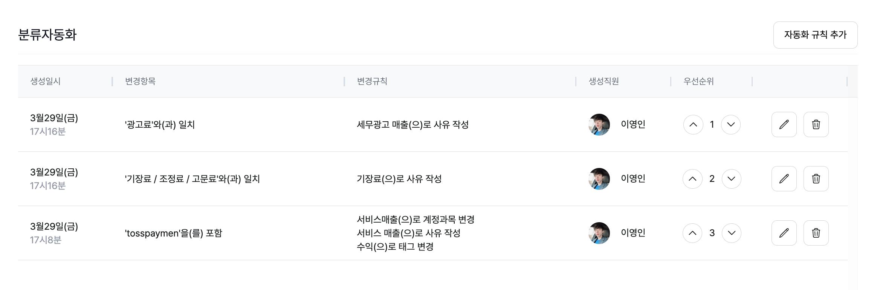Viewport: 874px width, 290px height.
Task: Move priority 2 rule up
Action: point(692,179)
